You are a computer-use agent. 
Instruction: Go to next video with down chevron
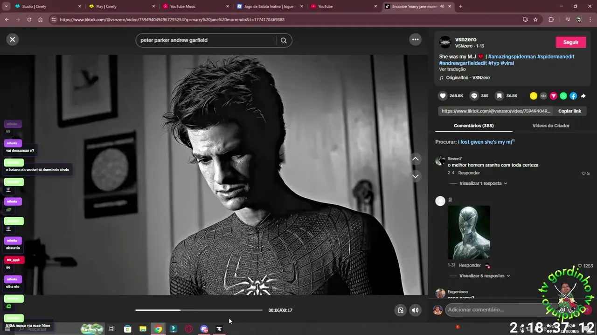click(416, 176)
